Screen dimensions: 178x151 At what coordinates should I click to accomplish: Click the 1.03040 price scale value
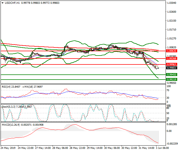[172, 3]
